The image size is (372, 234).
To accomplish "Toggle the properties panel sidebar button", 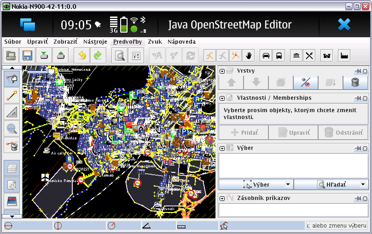I will coord(12,185).
